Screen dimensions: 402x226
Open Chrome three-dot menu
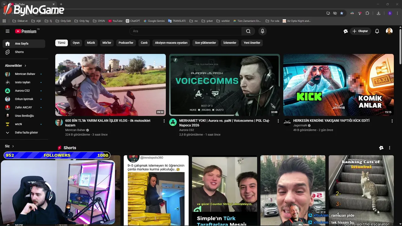pyautogui.click(x=398, y=13)
